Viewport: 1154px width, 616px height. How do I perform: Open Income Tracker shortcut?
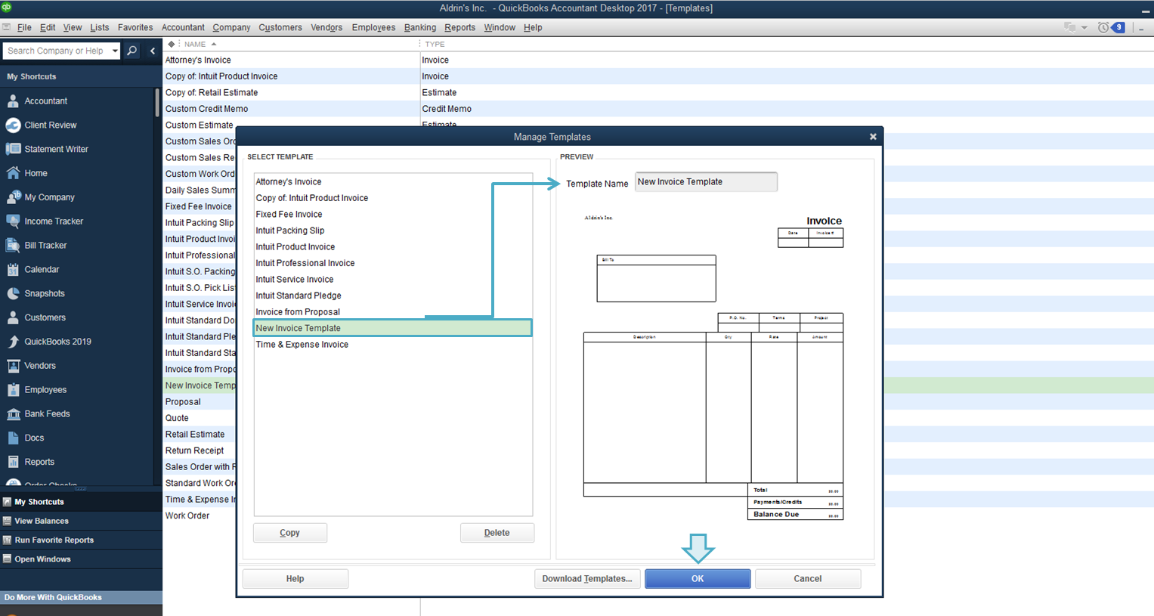54,221
